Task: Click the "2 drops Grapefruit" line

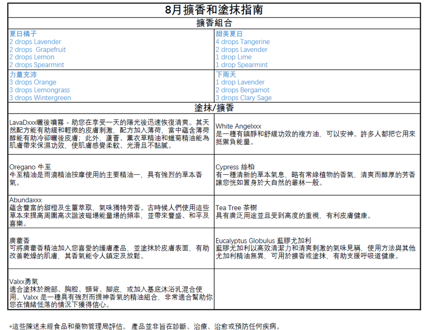Action: tap(38, 49)
